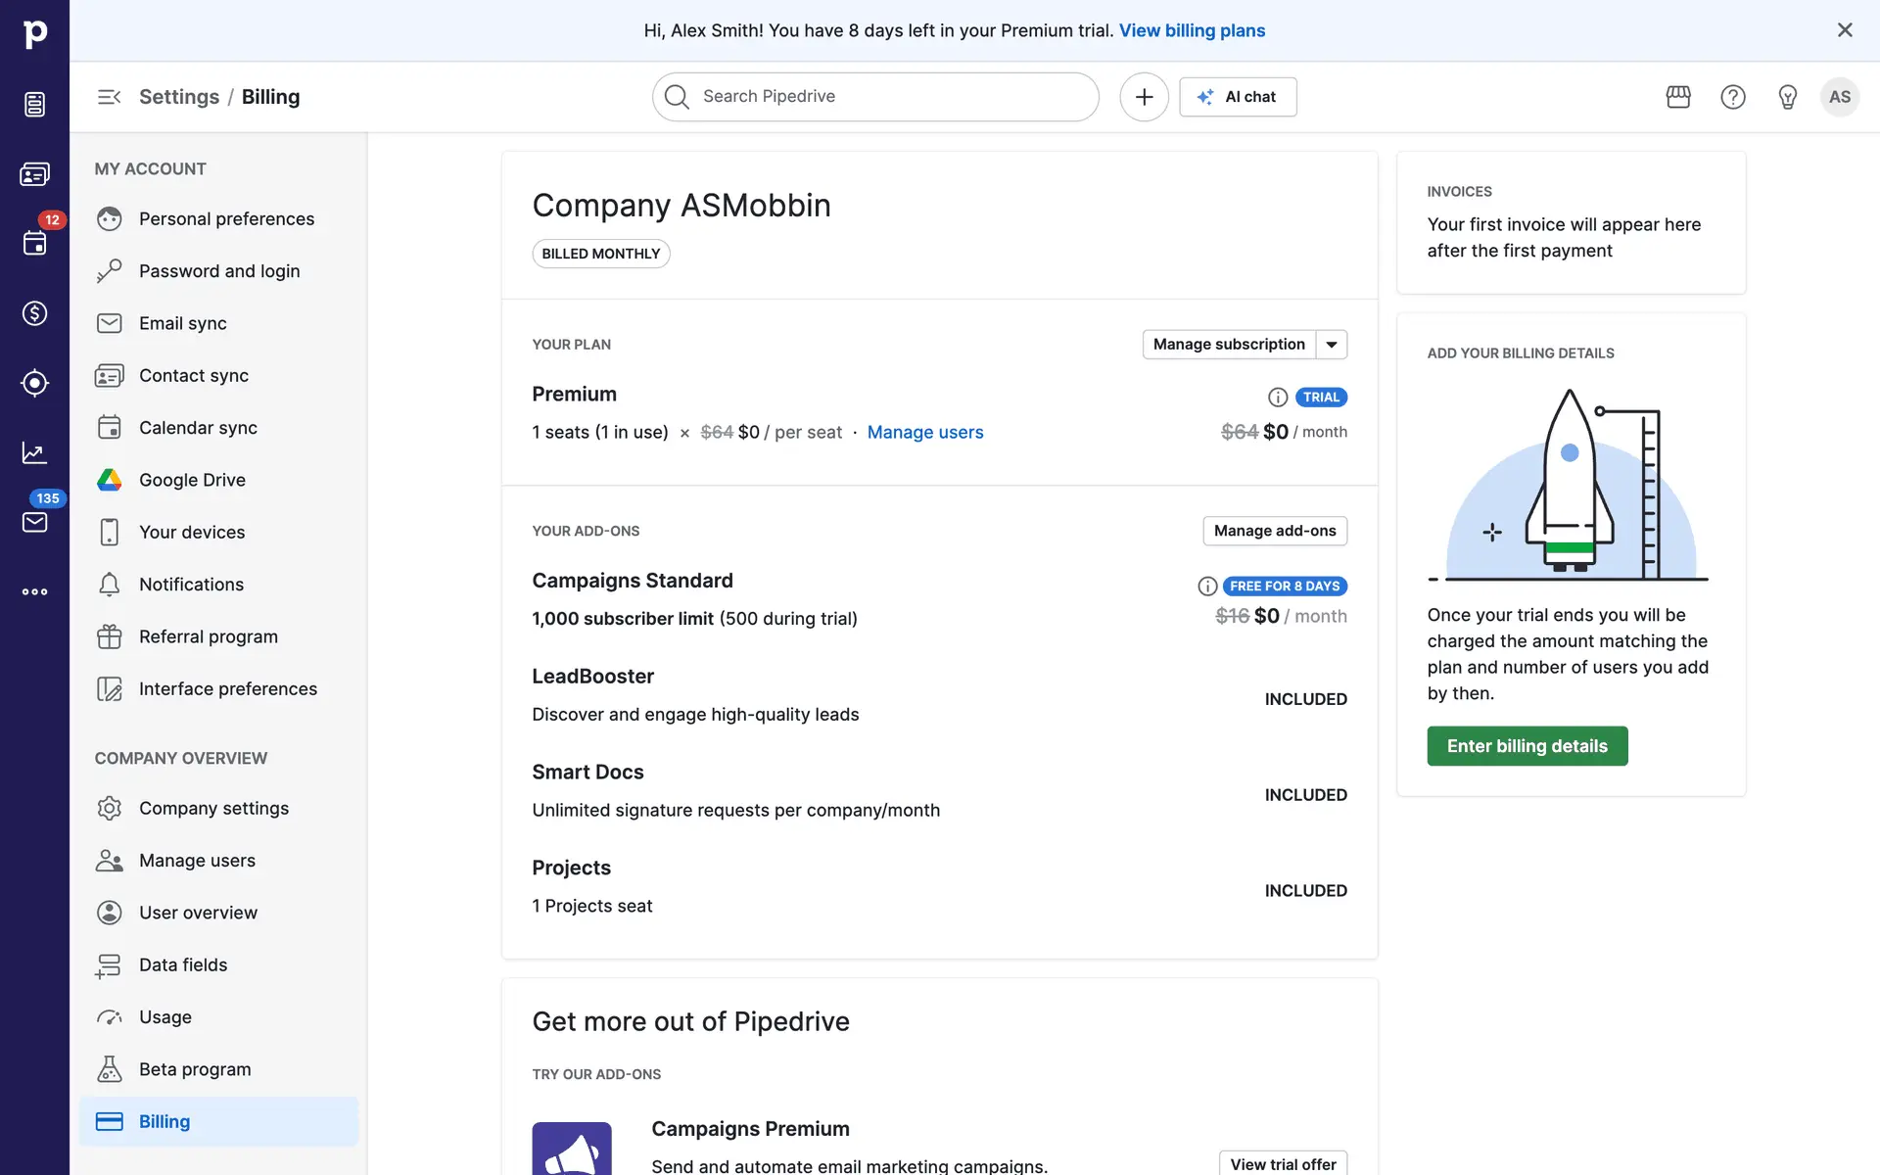Open the Insights chart icon in left rail
The width and height of the screenshot is (1880, 1175).
tap(34, 452)
